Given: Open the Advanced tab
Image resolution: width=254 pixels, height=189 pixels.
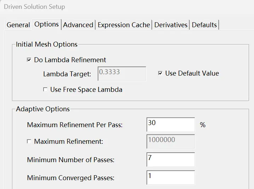Looking at the screenshot, I should pos(78,25).
